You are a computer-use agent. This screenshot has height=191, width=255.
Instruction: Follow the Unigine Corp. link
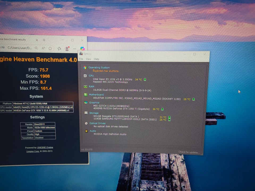pyautogui.click(x=33, y=151)
